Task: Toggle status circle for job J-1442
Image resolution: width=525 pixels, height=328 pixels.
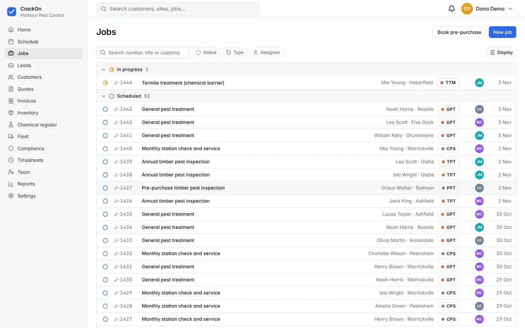Action: click(105, 122)
